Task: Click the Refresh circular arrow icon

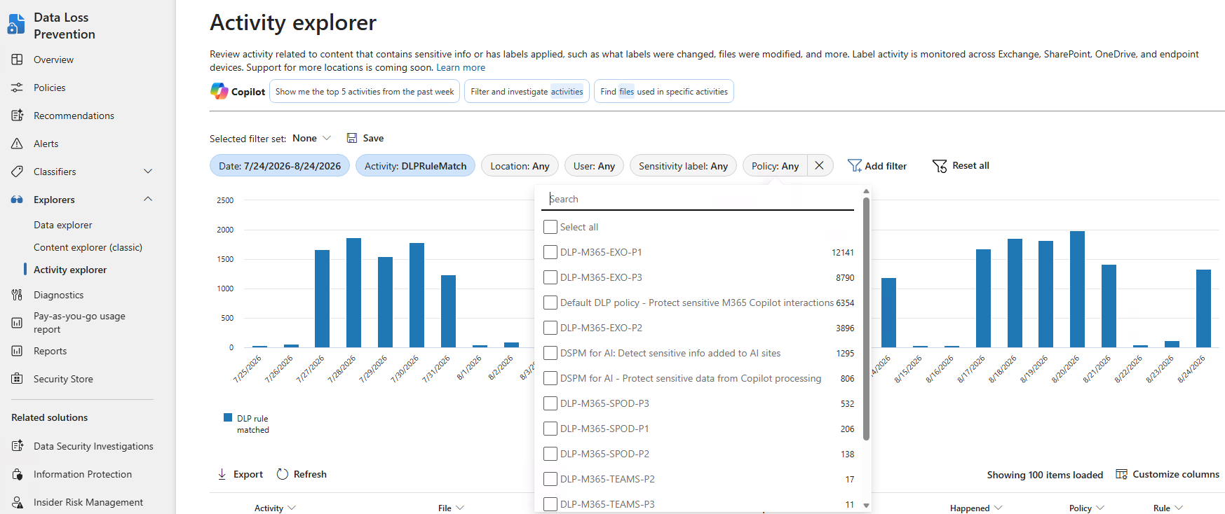Action: (x=283, y=474)
